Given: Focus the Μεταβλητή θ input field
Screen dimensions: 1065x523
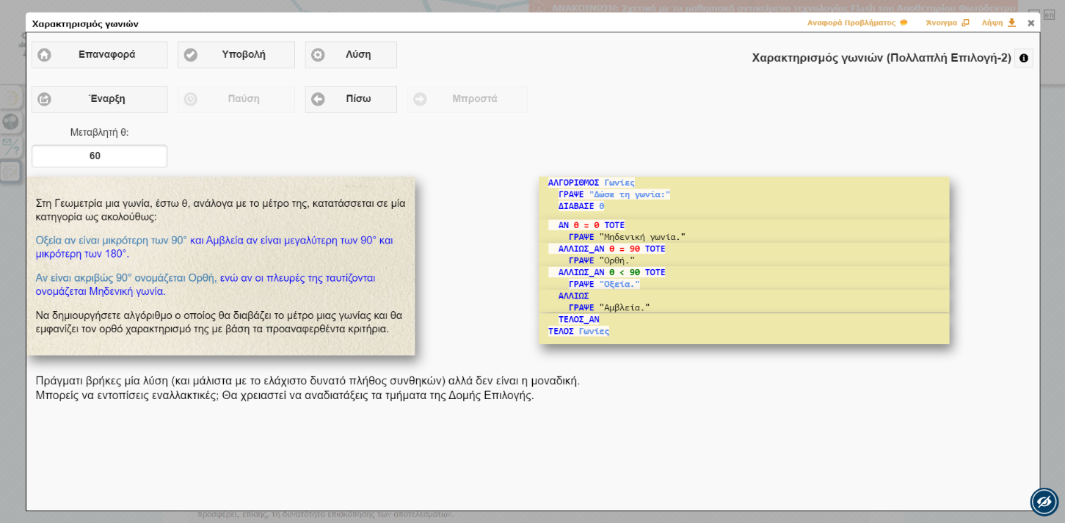Looking at the screenshot, I should coord(99,156).
